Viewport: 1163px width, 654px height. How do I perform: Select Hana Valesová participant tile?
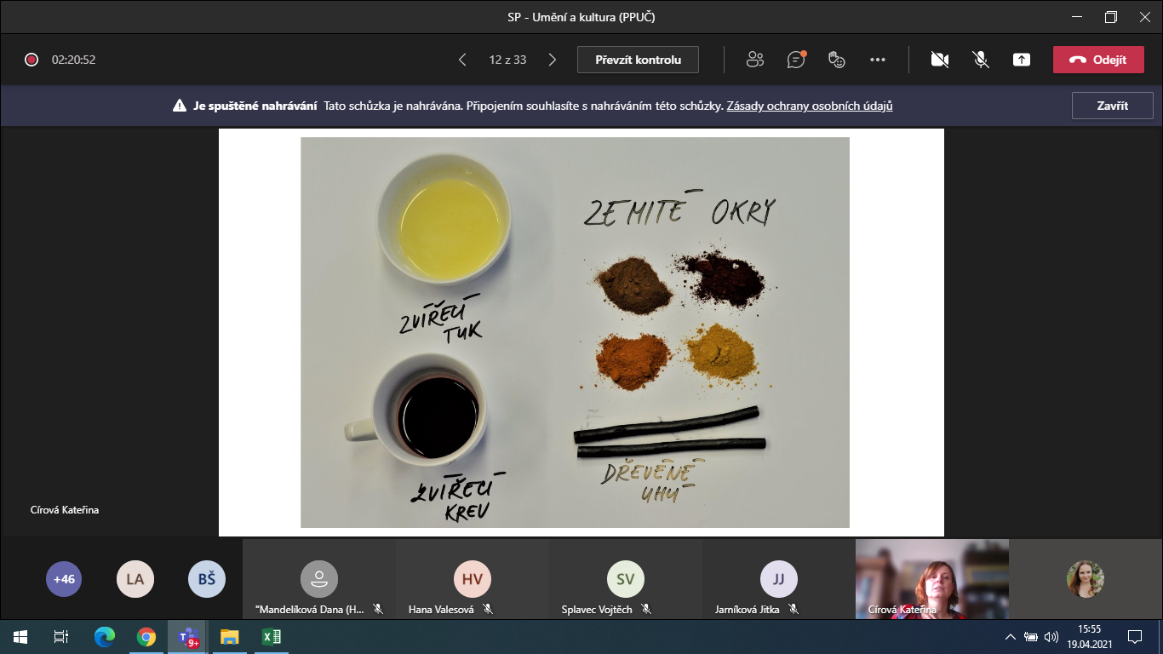[x=473, y=580]
